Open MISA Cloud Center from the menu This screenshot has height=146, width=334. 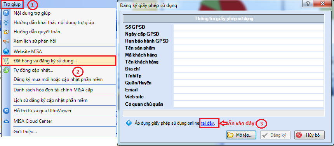(x=33, y=121)
